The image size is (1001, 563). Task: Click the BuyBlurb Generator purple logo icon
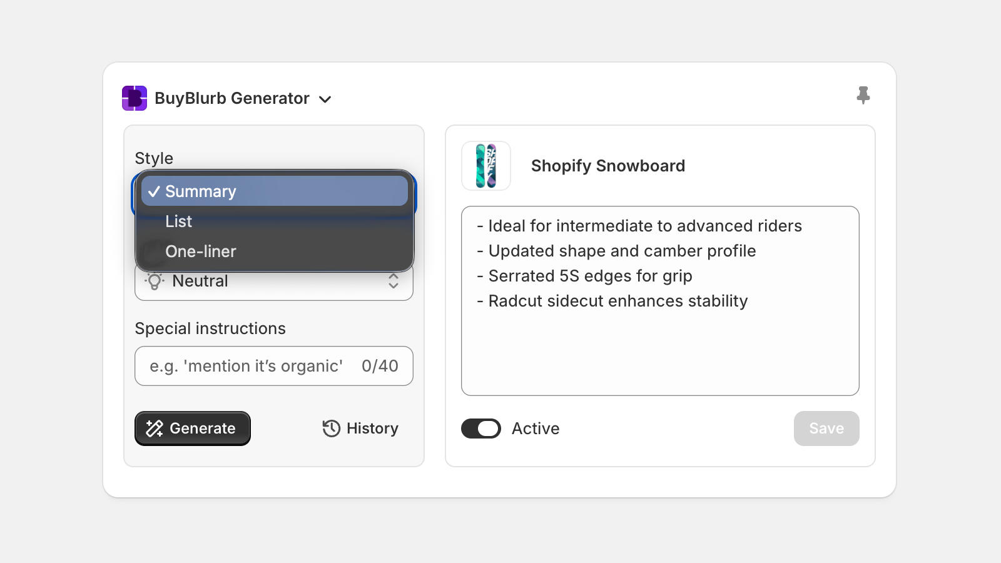click(135, 98)
